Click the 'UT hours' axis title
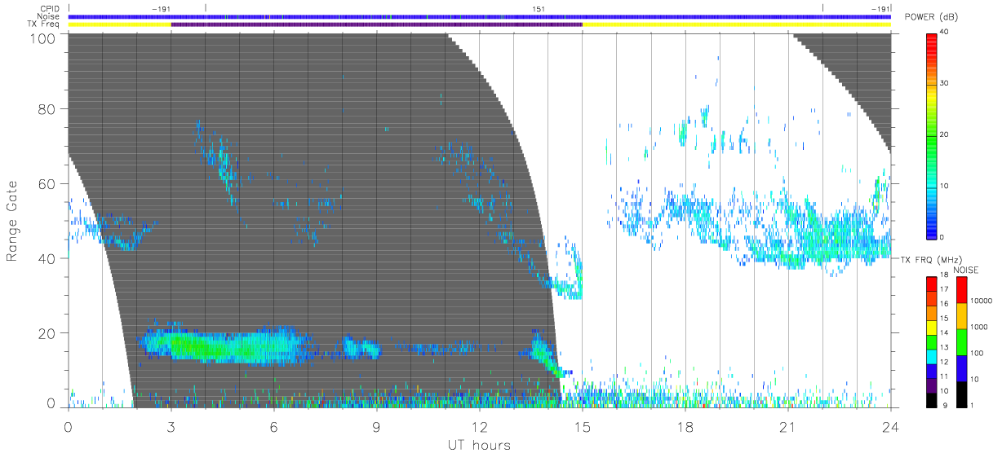 click(478, 446)
